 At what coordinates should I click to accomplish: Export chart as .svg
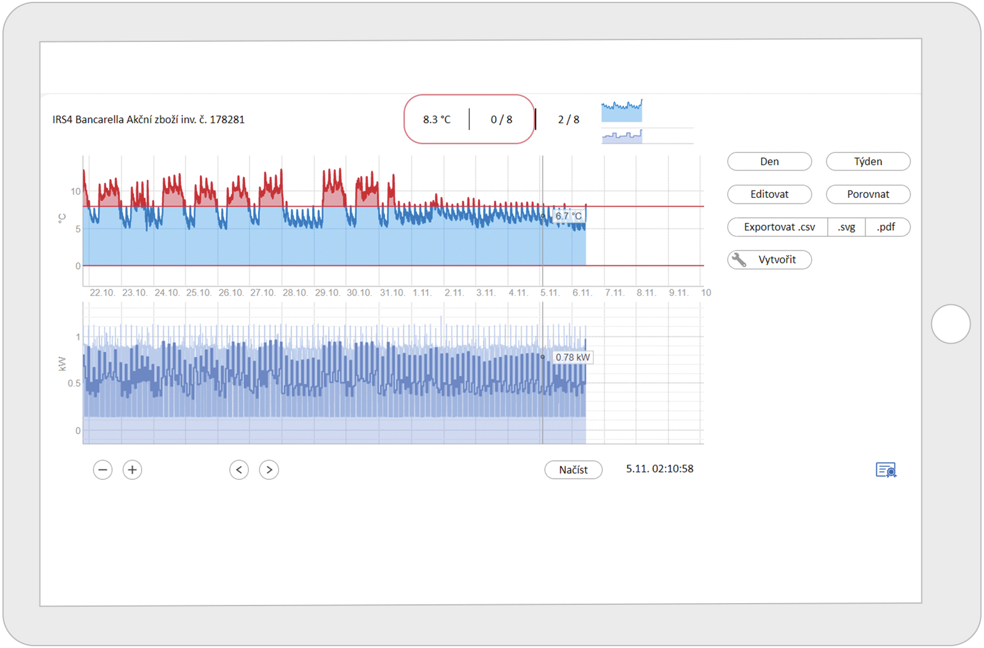click(x=847, y=227)
